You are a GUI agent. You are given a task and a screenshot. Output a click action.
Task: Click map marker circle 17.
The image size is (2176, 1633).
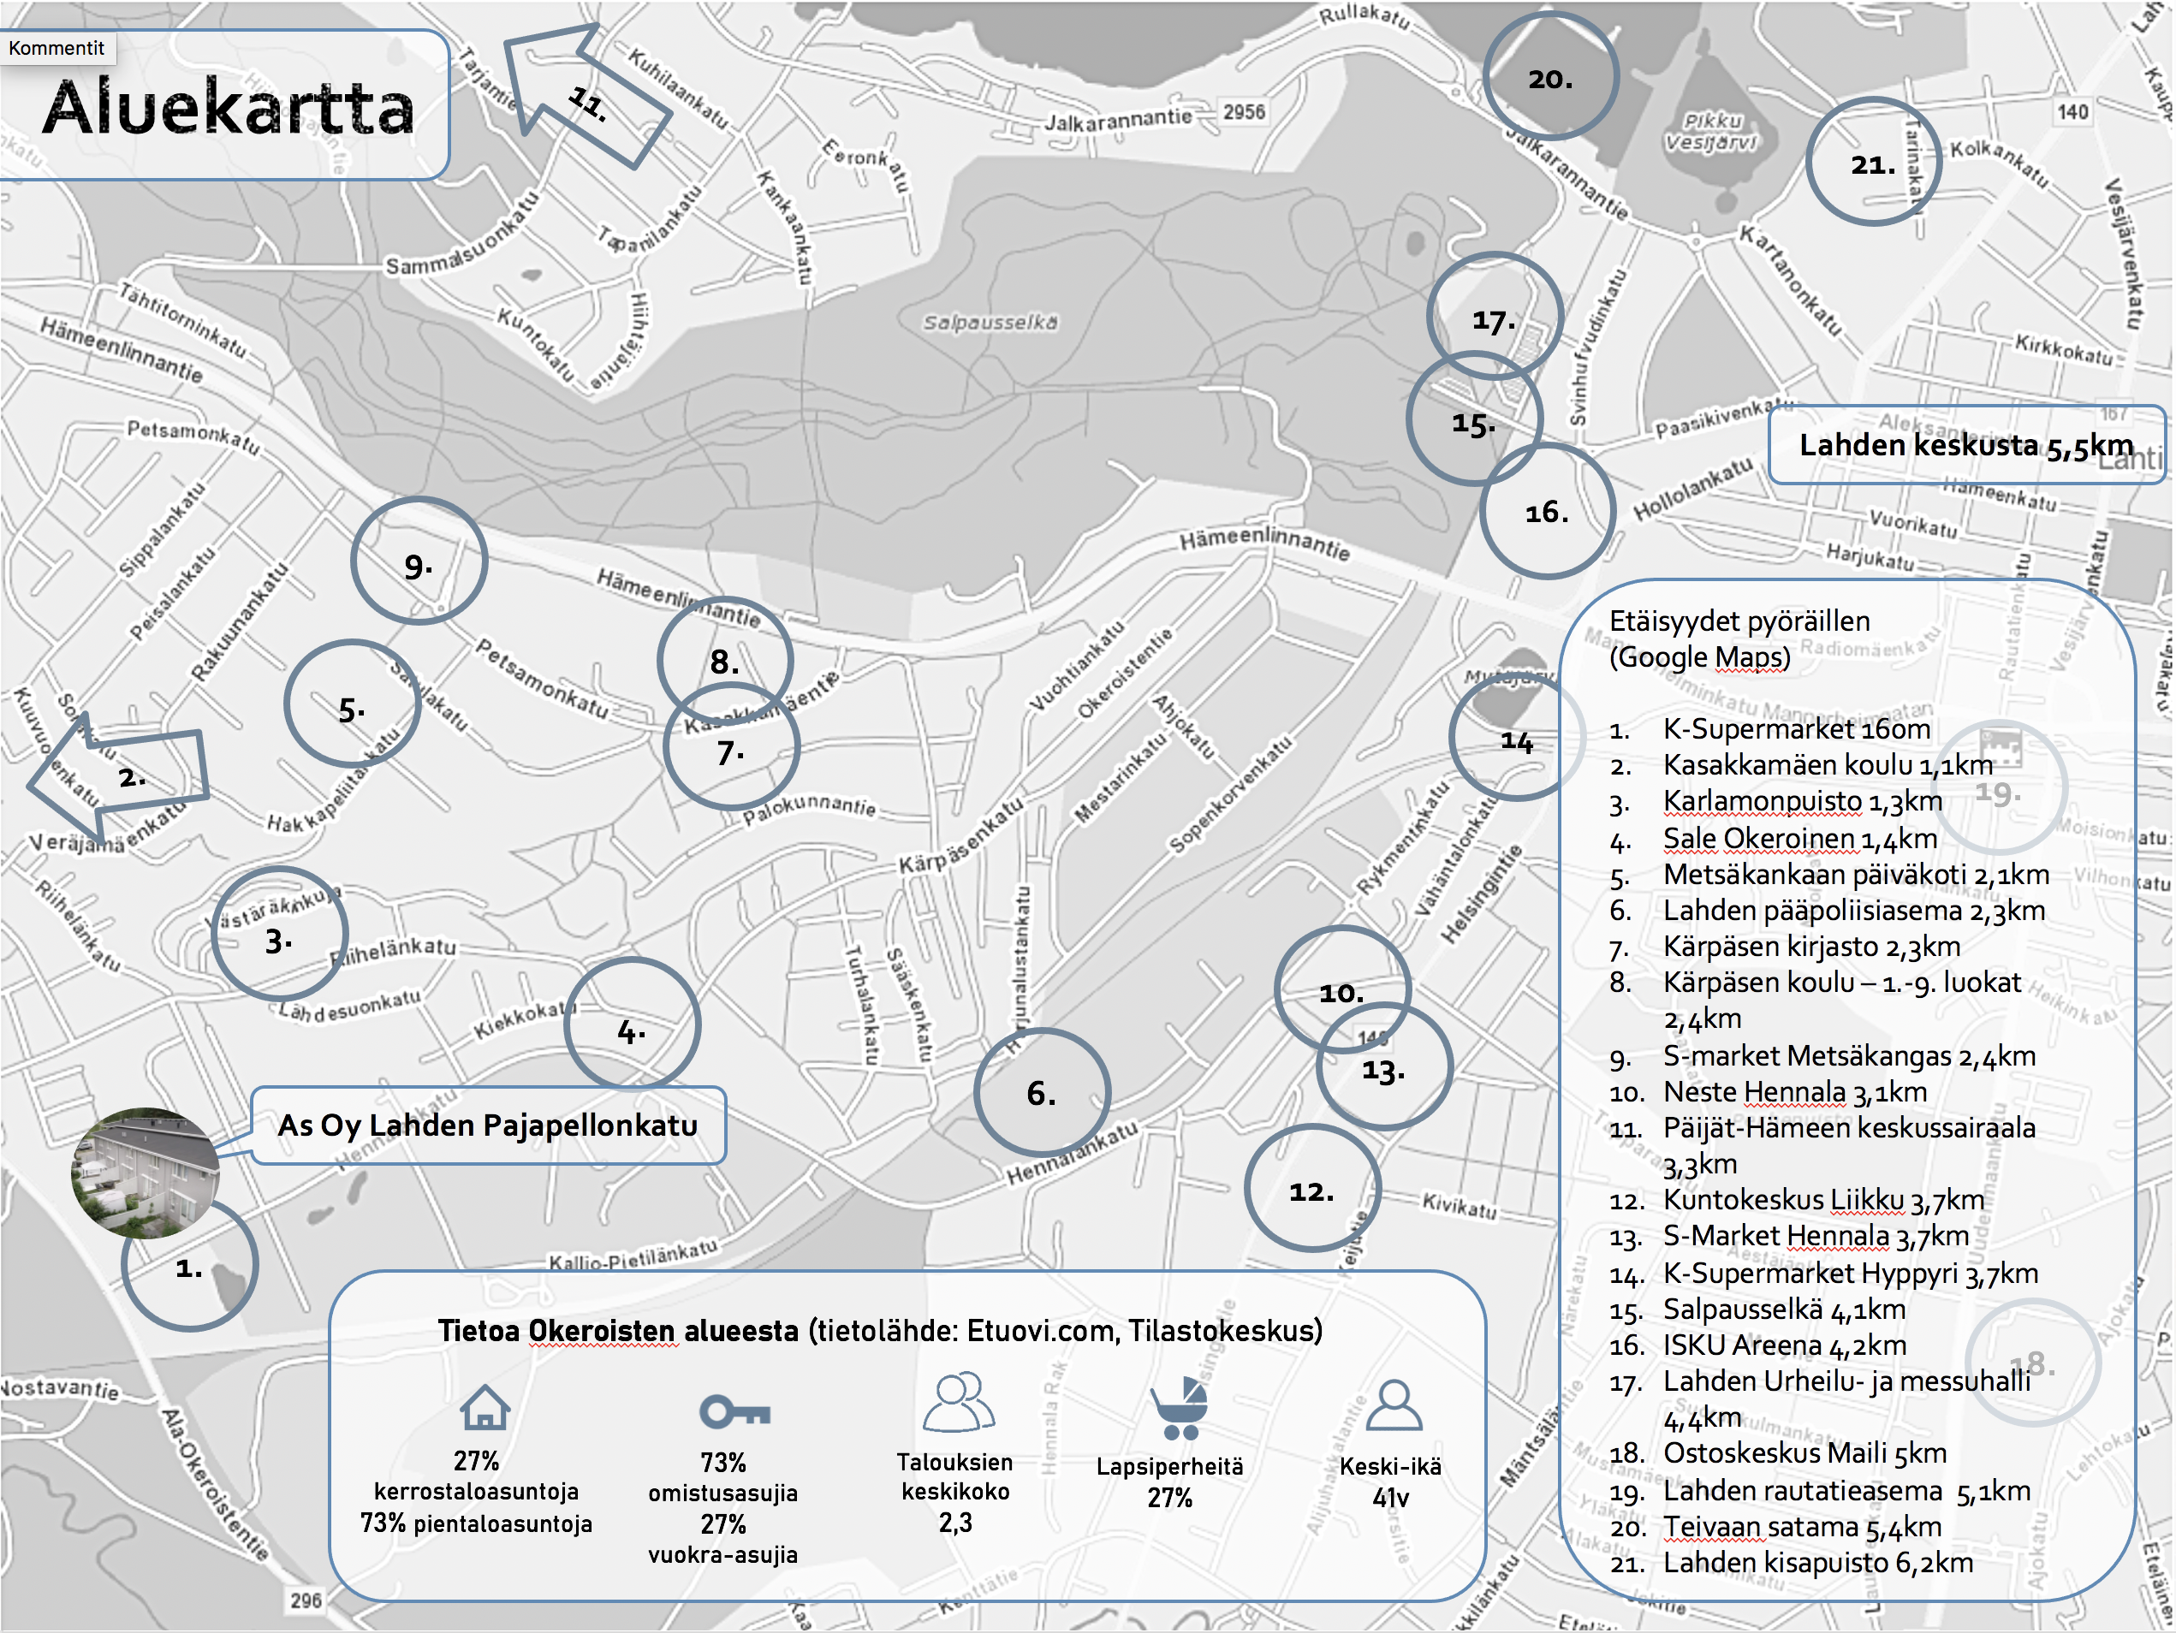pyautogui.click(x=1495, y=317)
